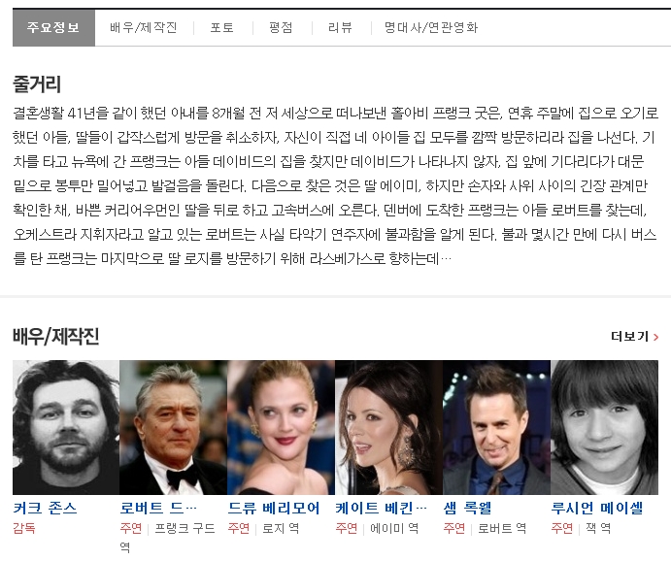Click the 샘 록웰 name link

pyautogui.click(x=467, y=508)
